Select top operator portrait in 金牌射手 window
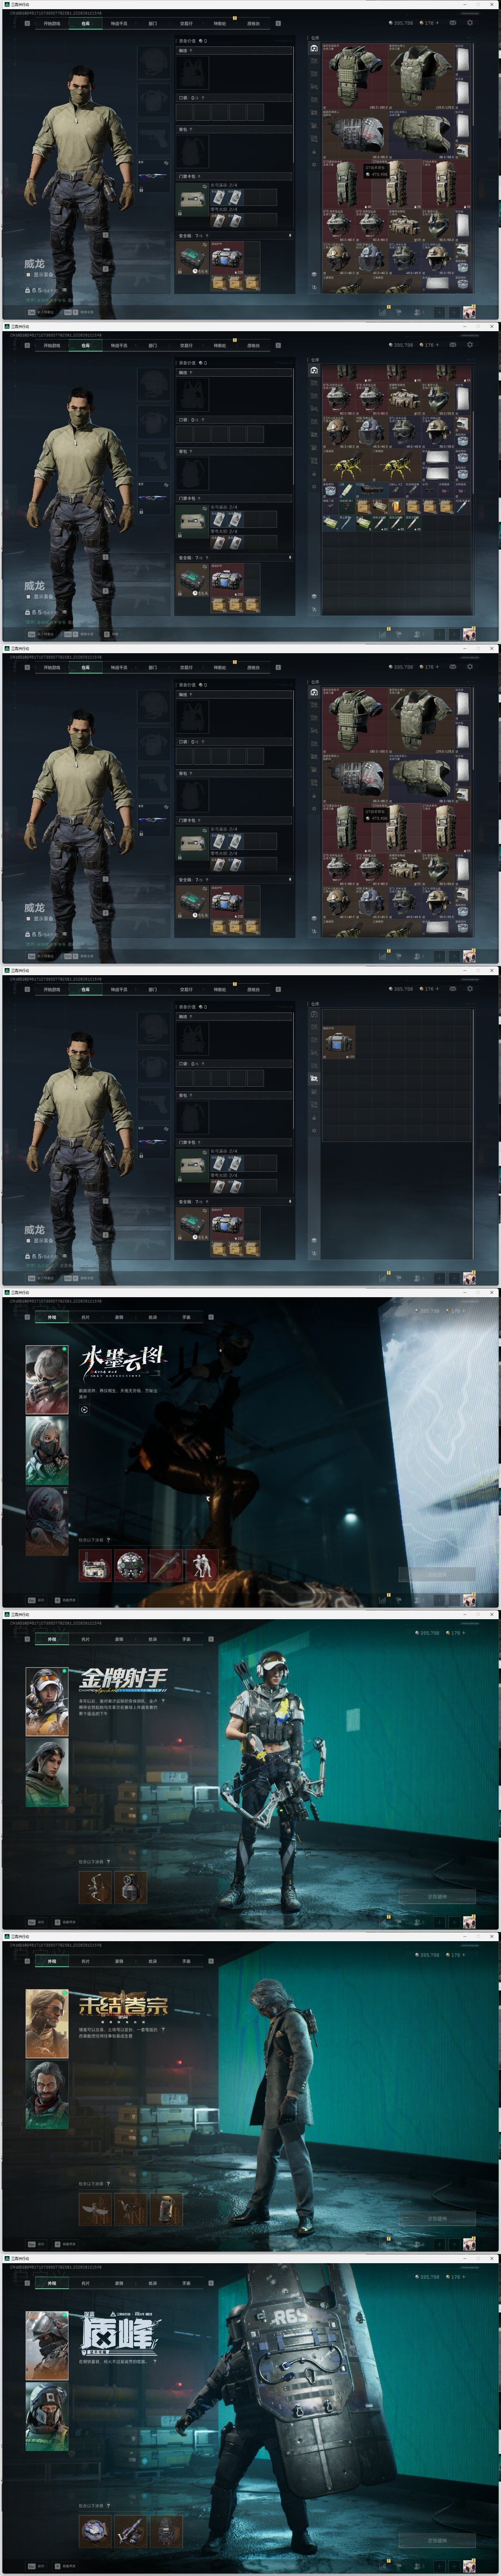Viewport: 501px width, 2576px height. pos(47,1701)
